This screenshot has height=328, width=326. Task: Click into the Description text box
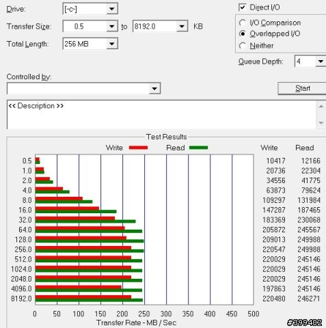tap(161, 114)
